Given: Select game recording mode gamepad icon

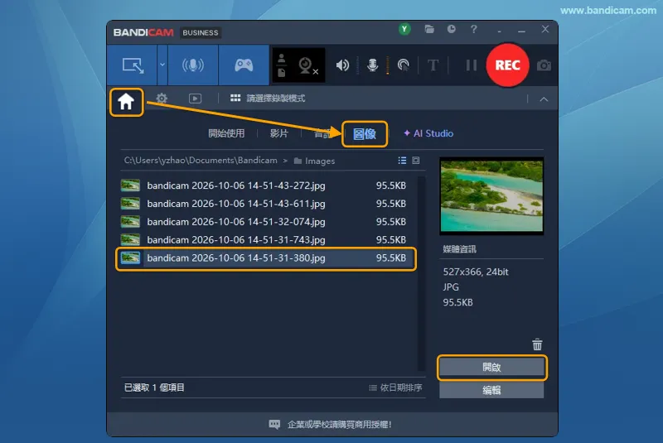Looking at the screenshot, I should pos(244,65).
